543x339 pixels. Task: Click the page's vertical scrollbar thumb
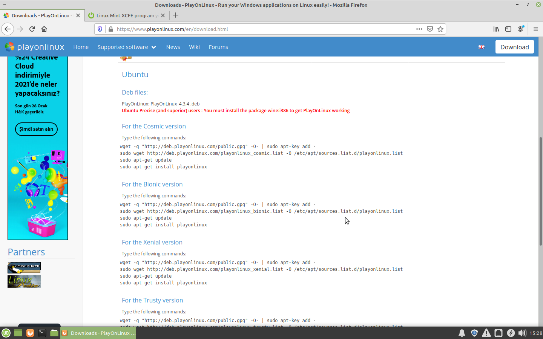(540, 191)
